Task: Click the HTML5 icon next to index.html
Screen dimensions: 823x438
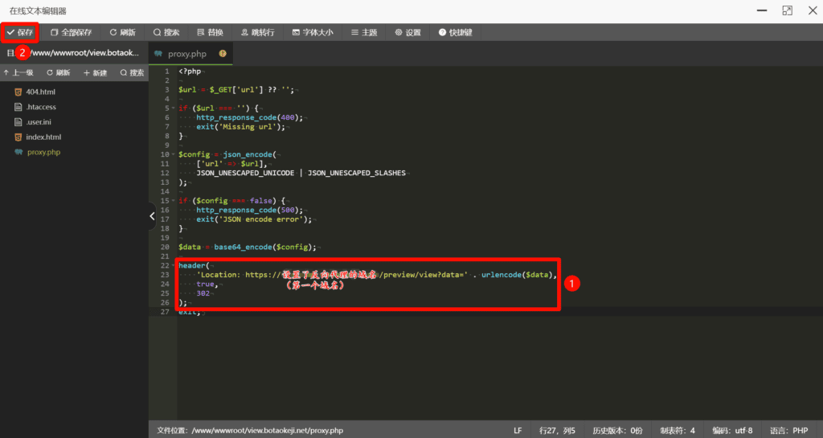Action: [18, 137]
